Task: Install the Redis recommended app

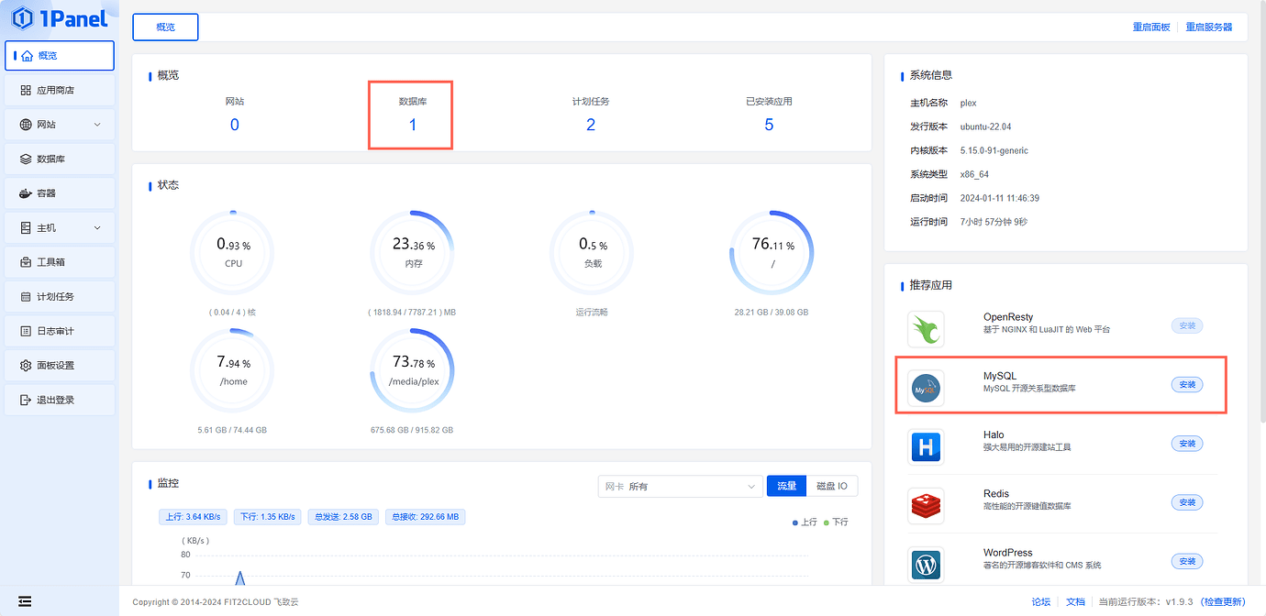Action: tap(1187, 502)
